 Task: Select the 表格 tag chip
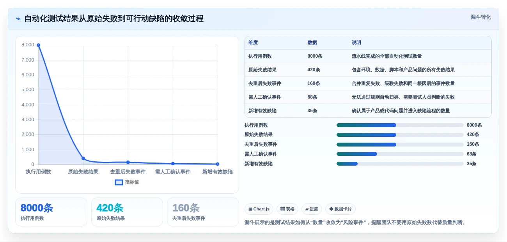click(287, 209)
